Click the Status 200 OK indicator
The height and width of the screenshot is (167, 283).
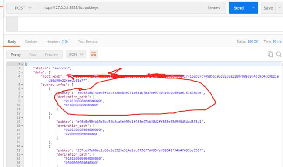click(247, 41)
